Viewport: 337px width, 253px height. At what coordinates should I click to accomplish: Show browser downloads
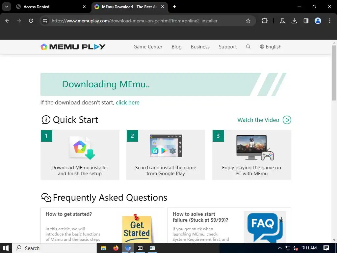[x=294, y=21]
